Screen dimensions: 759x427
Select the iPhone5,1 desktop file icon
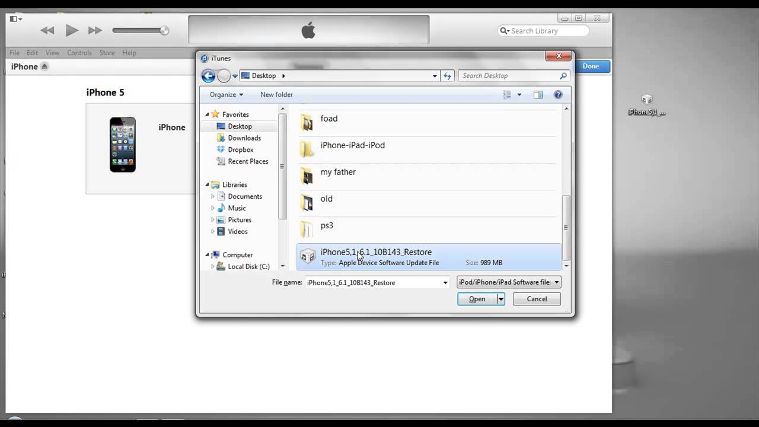point(646,105)
